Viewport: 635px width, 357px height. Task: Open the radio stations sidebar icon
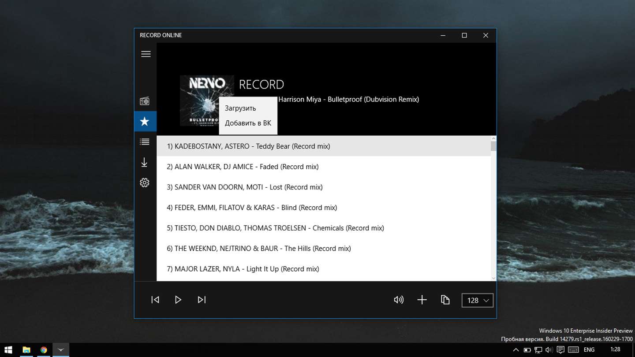point(145,101)
